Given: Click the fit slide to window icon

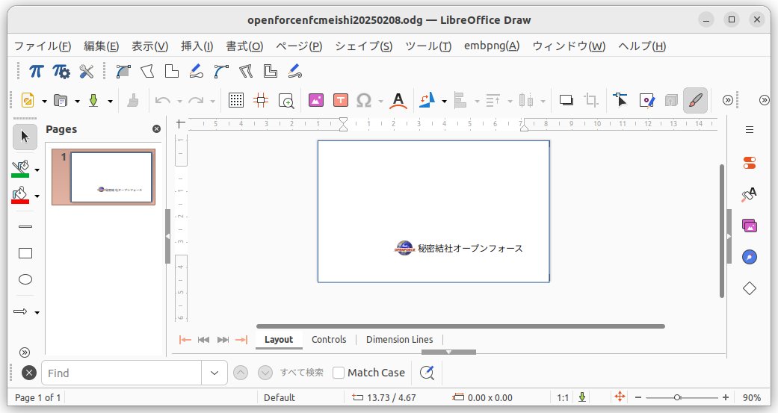Looking at the screenshot, I should [x=620, y=397].
